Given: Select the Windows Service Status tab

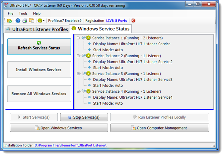Looking at the screenshot, I should 101,29.
